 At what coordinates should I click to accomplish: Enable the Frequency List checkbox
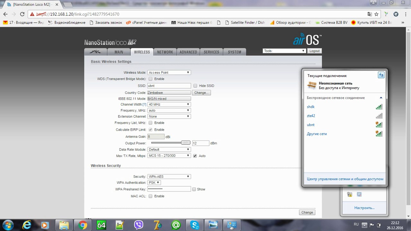(x=150, y=123)
